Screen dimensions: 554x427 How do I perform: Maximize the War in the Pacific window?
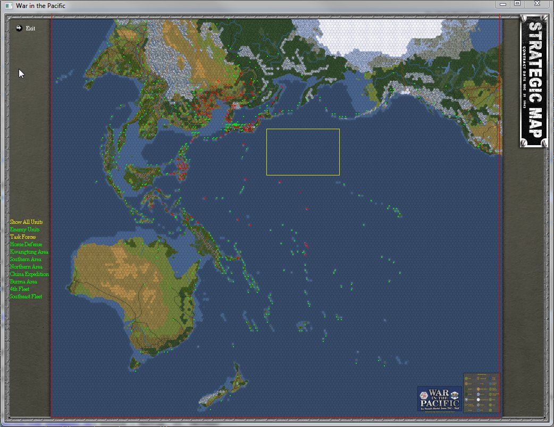(x=517, y=4)
